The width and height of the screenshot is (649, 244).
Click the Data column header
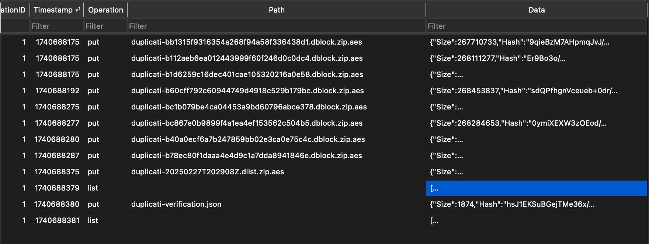pos(537,10)
